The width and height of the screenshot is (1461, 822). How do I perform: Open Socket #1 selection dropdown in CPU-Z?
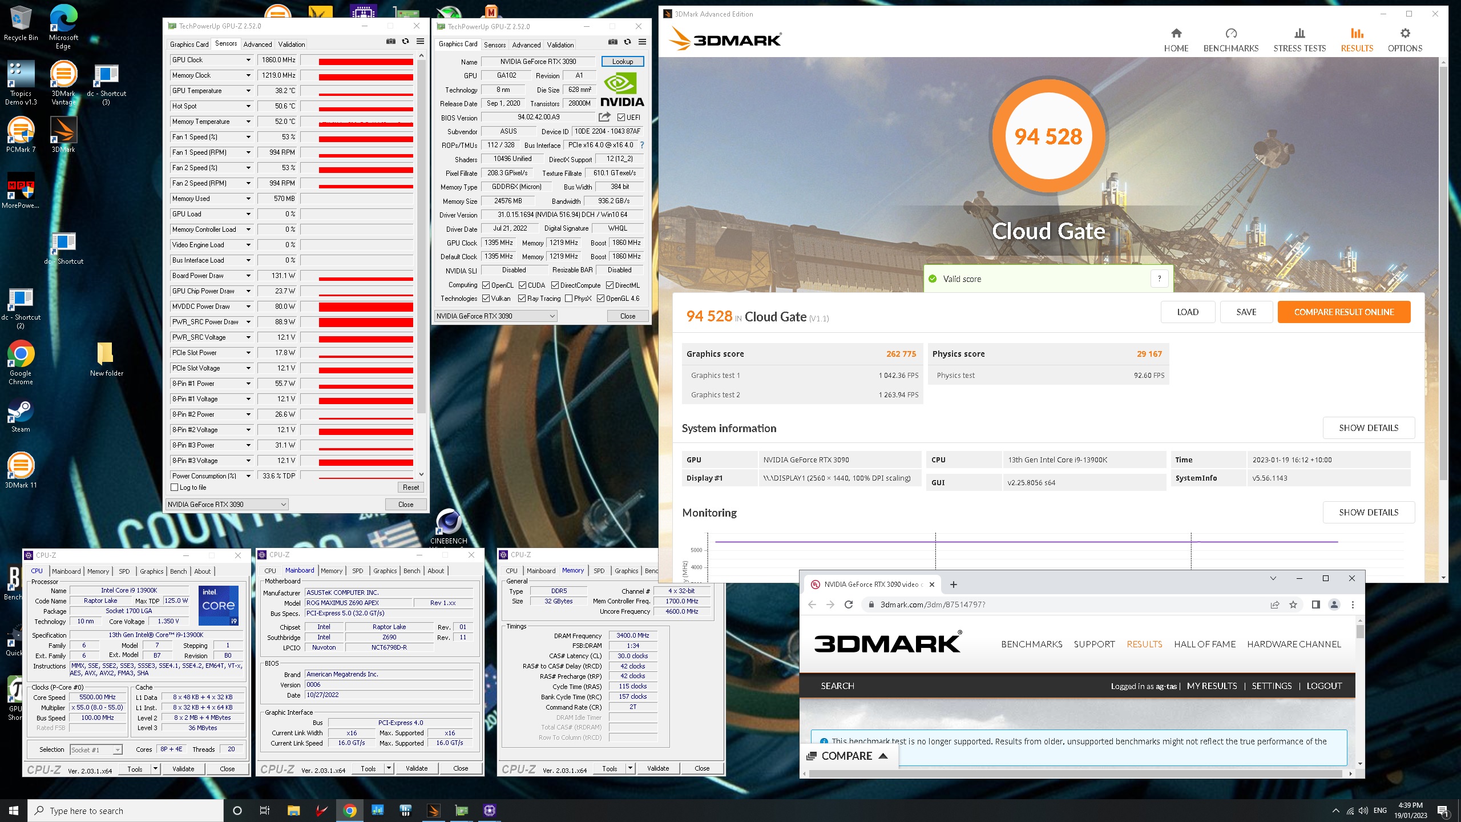click(96, 750)
